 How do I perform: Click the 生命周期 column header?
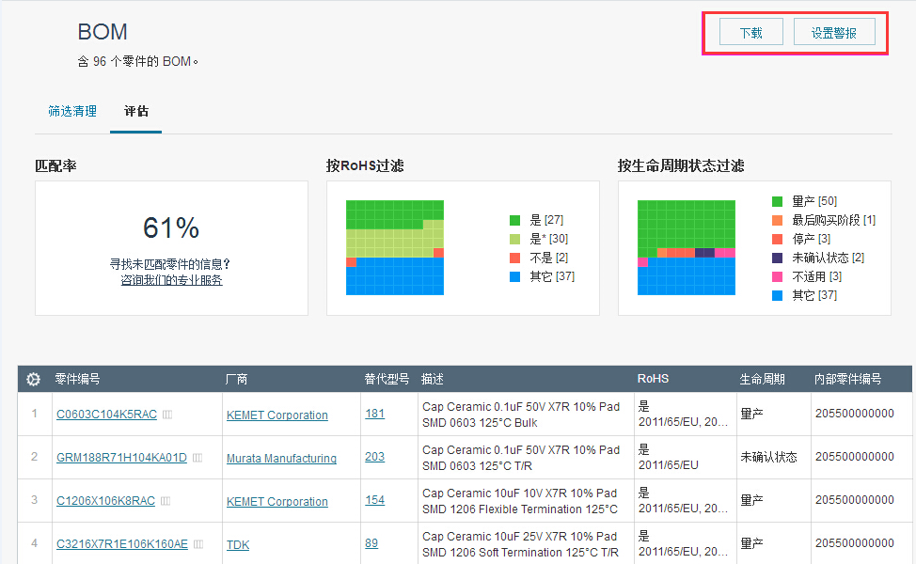point(763,379)
